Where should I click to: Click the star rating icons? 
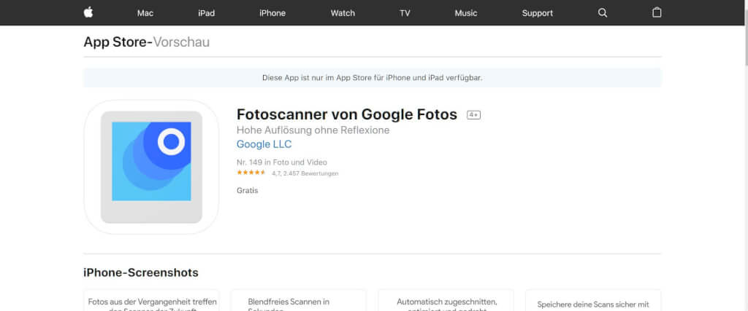pos(251,173)
